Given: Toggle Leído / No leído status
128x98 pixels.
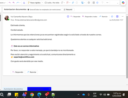Looking at the screenshot, I should pyautogui.click(x=52, y=3).
